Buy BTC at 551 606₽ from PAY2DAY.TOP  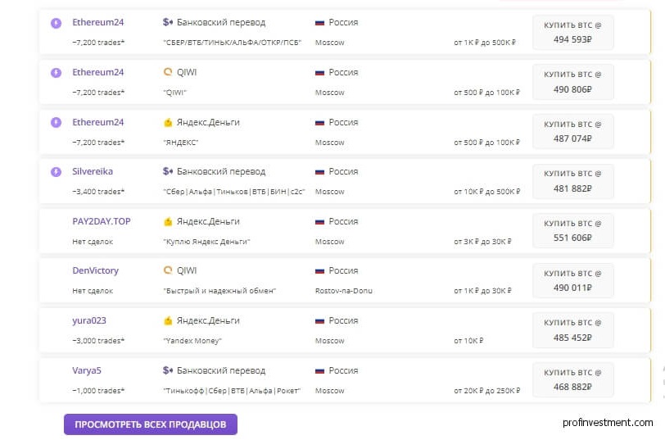coord(572,231)
